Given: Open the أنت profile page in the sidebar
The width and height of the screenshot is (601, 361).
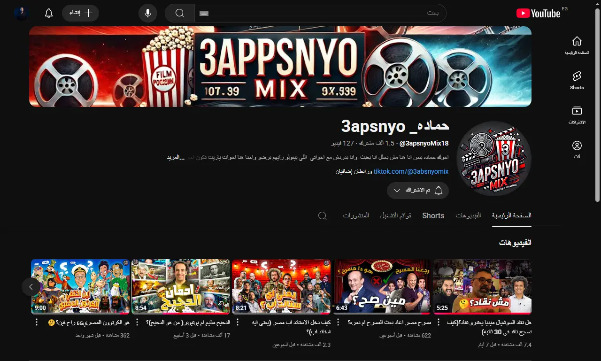Looking at the screenshot, I should 577,150.
